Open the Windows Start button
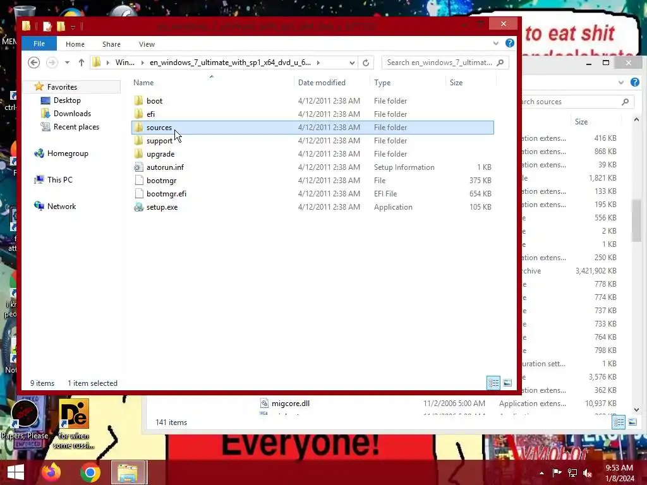The height and width of the screenshot is (485, 647). [16, 472]
